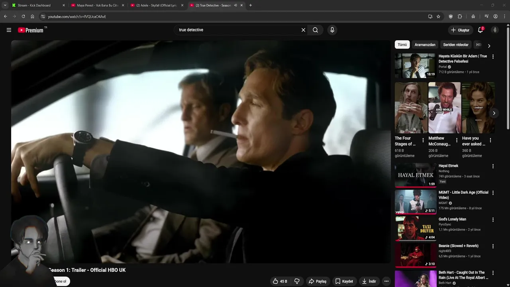Select the Tümü filter chip

[402, 45]
